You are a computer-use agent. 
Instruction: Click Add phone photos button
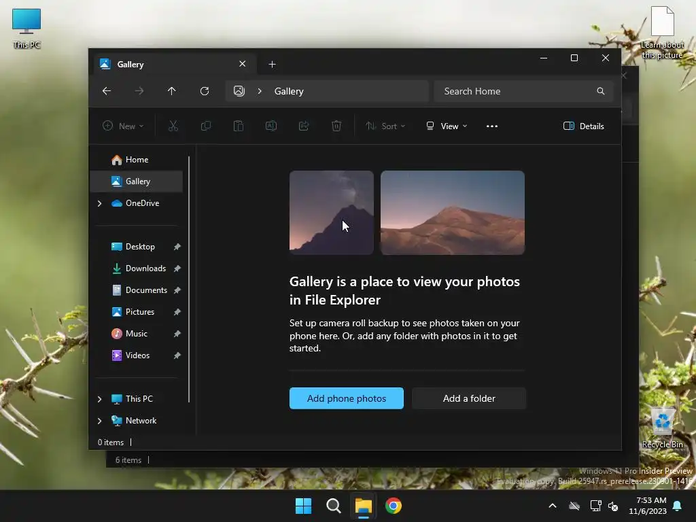click(346, 398)
